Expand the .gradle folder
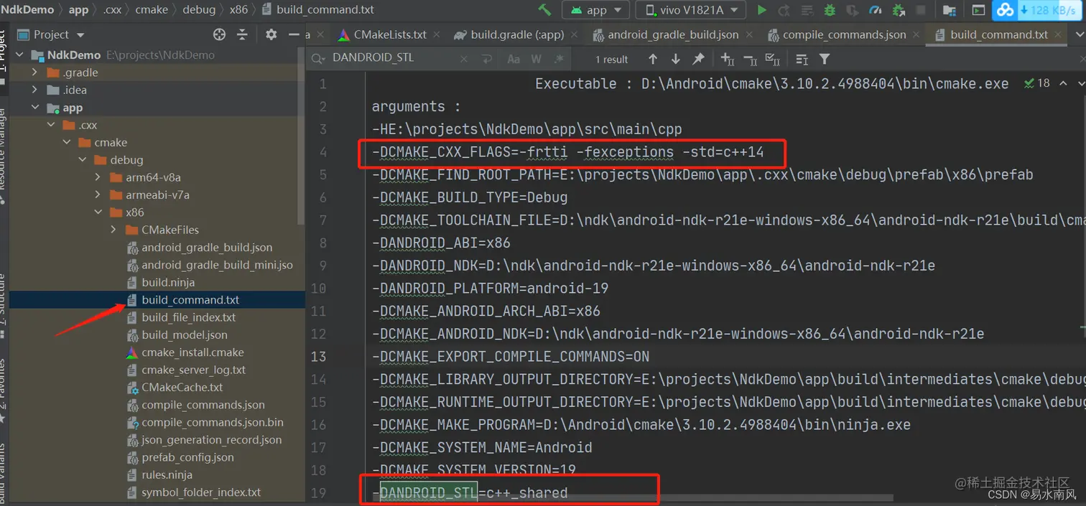This screenshot has width=1086, height=506. click(34, 72)
